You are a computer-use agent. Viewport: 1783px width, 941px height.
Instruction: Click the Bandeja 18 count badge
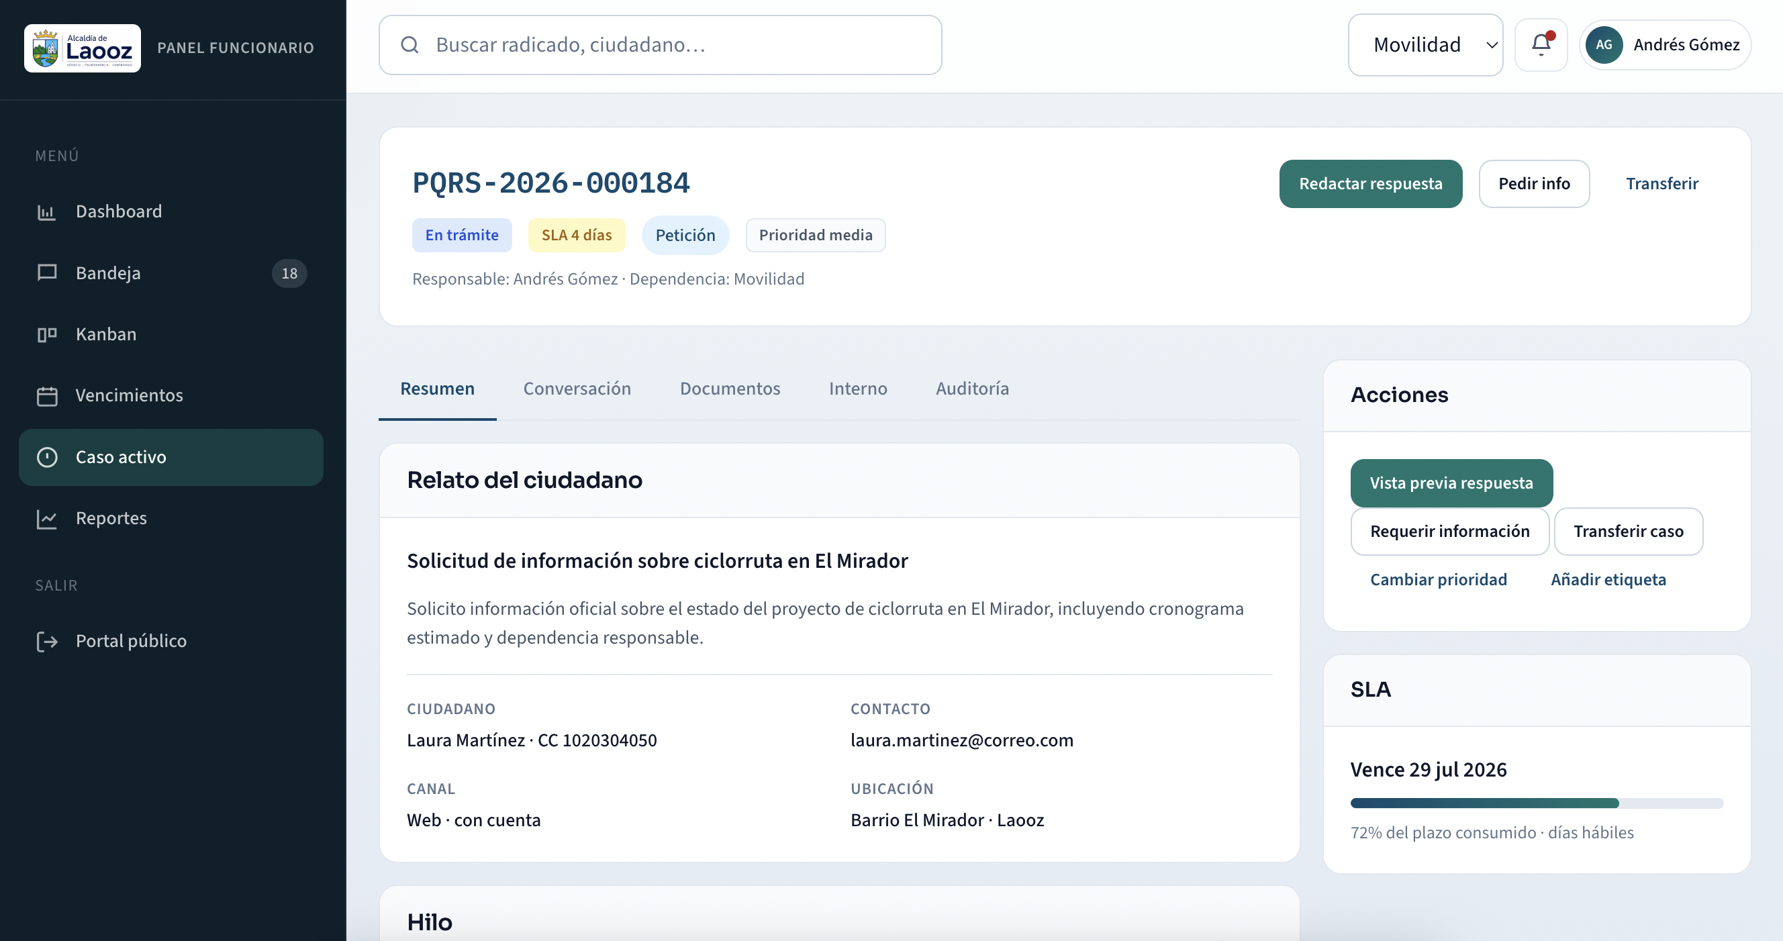(289, 273)
